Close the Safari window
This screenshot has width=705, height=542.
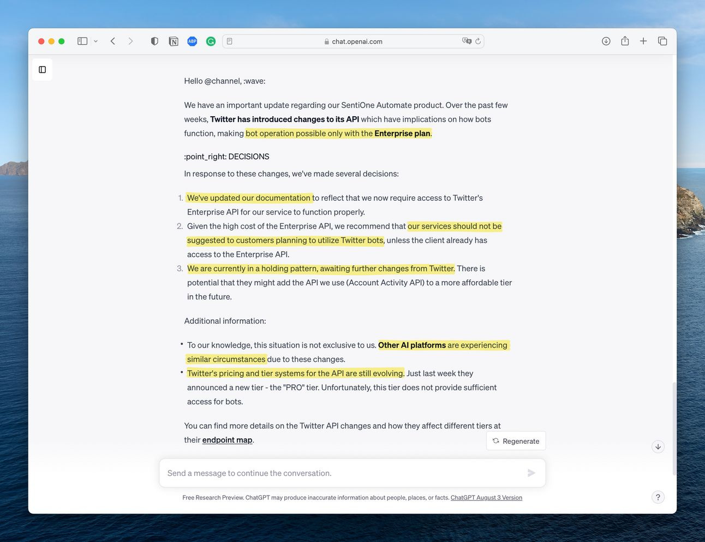coord(41,41)
